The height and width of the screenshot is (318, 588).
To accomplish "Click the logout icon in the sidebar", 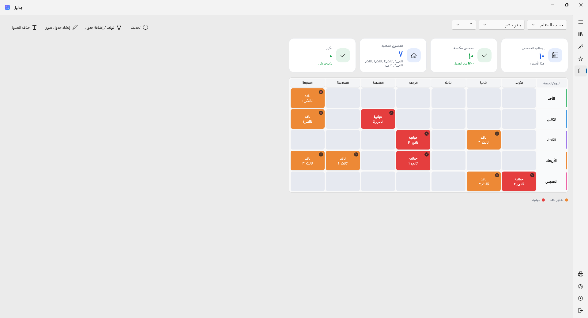I will click(580, 311).
